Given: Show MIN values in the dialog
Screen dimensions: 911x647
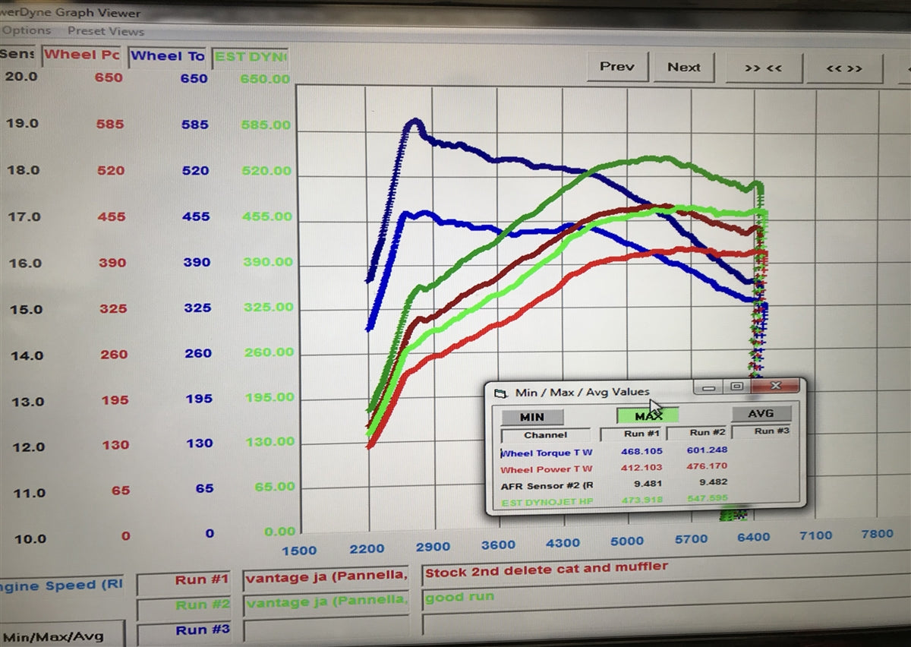Looking at the screenshot, I should pyautogui.click(x=532, y=417).
